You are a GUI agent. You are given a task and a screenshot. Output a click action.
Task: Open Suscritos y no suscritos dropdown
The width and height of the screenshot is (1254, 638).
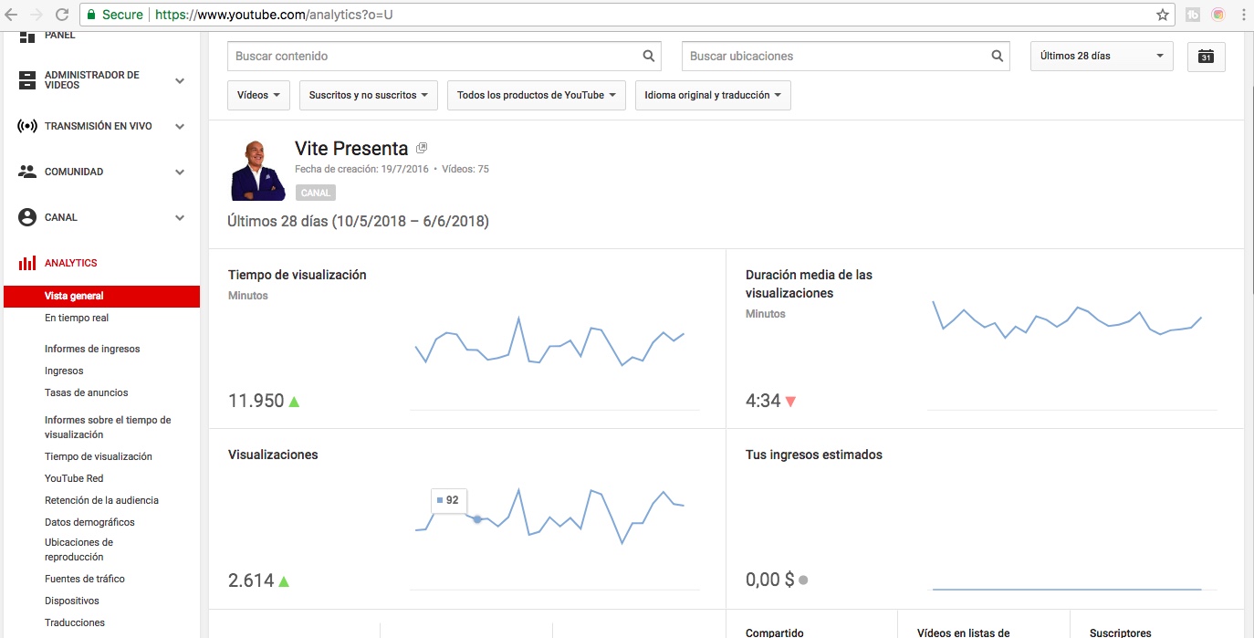[x=369, y=95]
